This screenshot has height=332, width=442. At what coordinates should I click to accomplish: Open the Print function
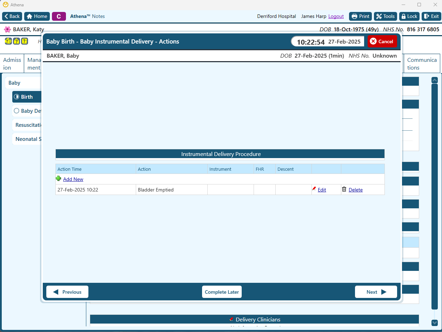click(x=360, y=16)
